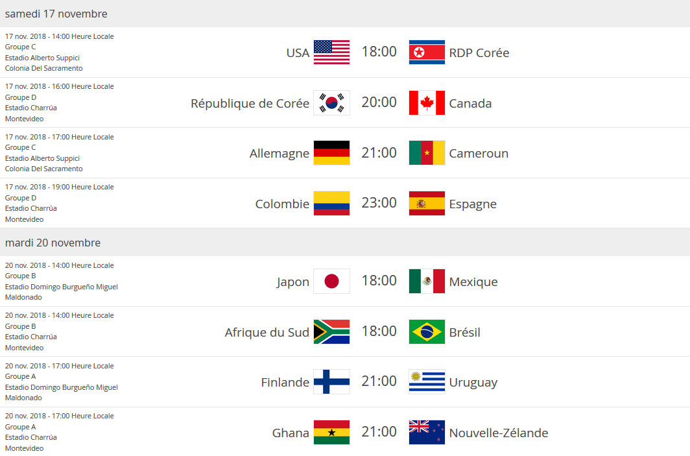
Task: Click the Cameroun flag icon
Action: point(427,153)
